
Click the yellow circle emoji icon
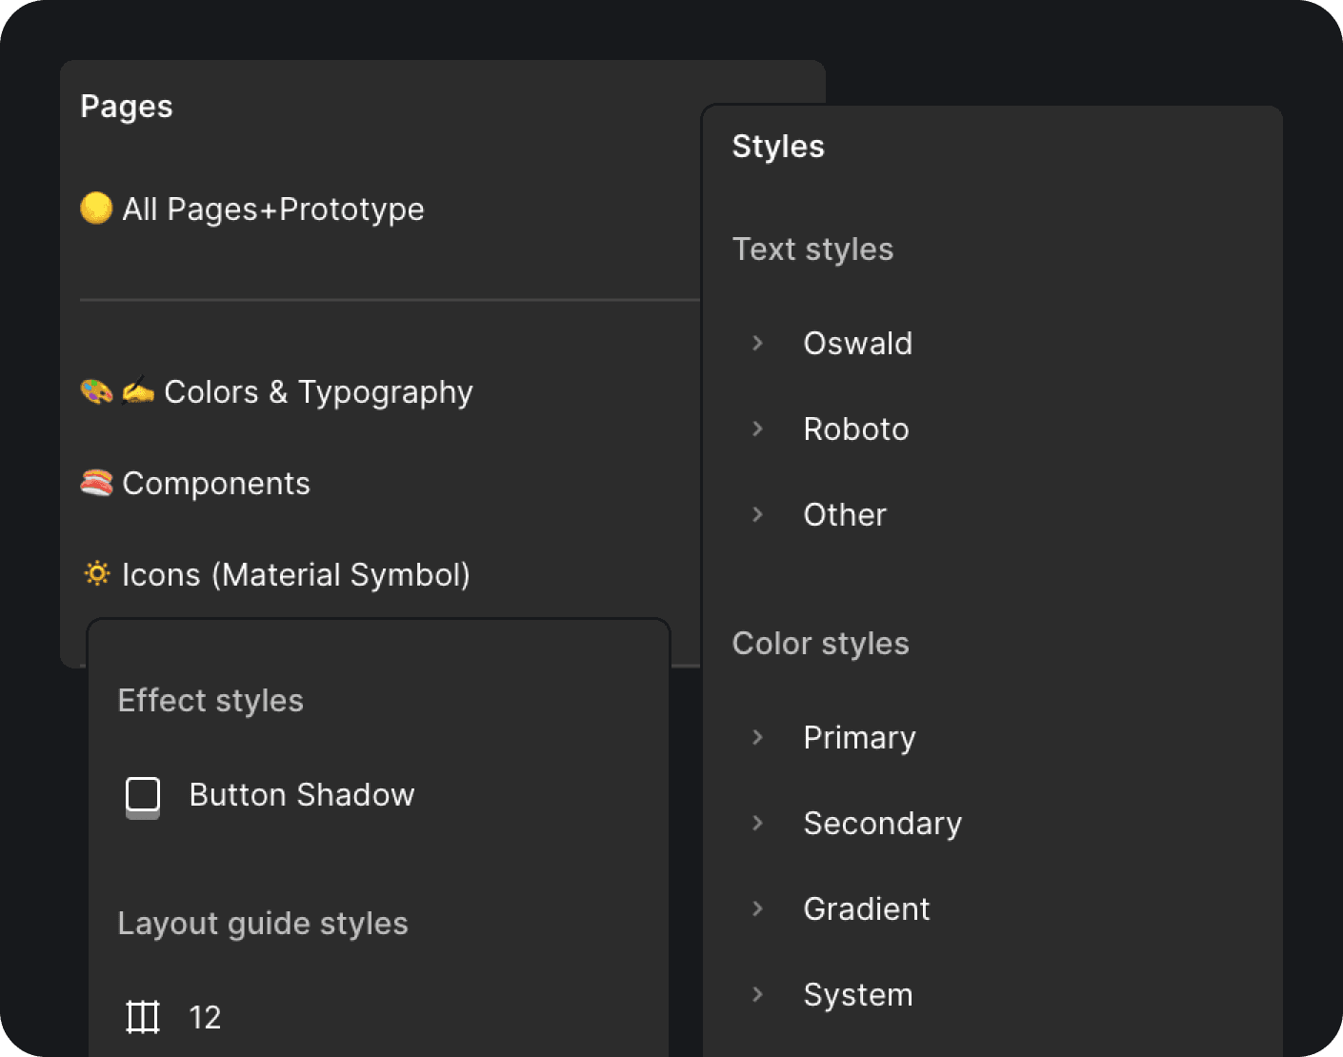coord(96,208)
